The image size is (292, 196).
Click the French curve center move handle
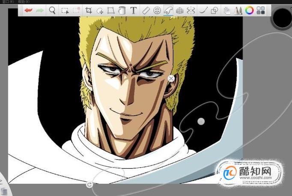pos(201,122)
